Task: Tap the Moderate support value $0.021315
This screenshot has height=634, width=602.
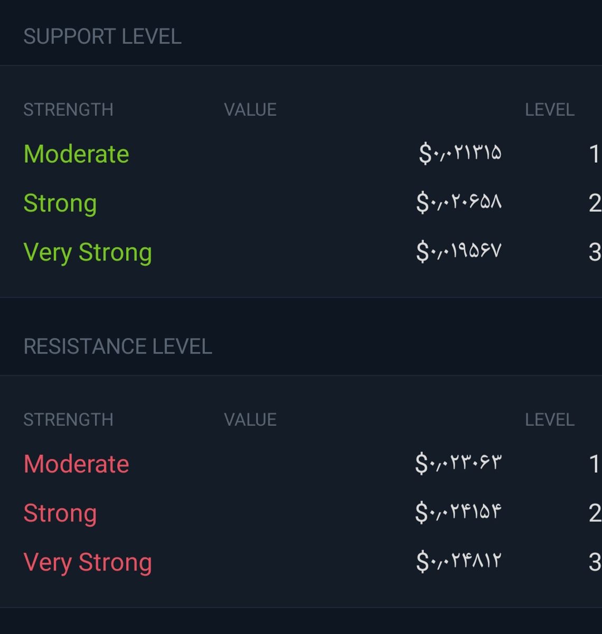Action: pos(460,154)
